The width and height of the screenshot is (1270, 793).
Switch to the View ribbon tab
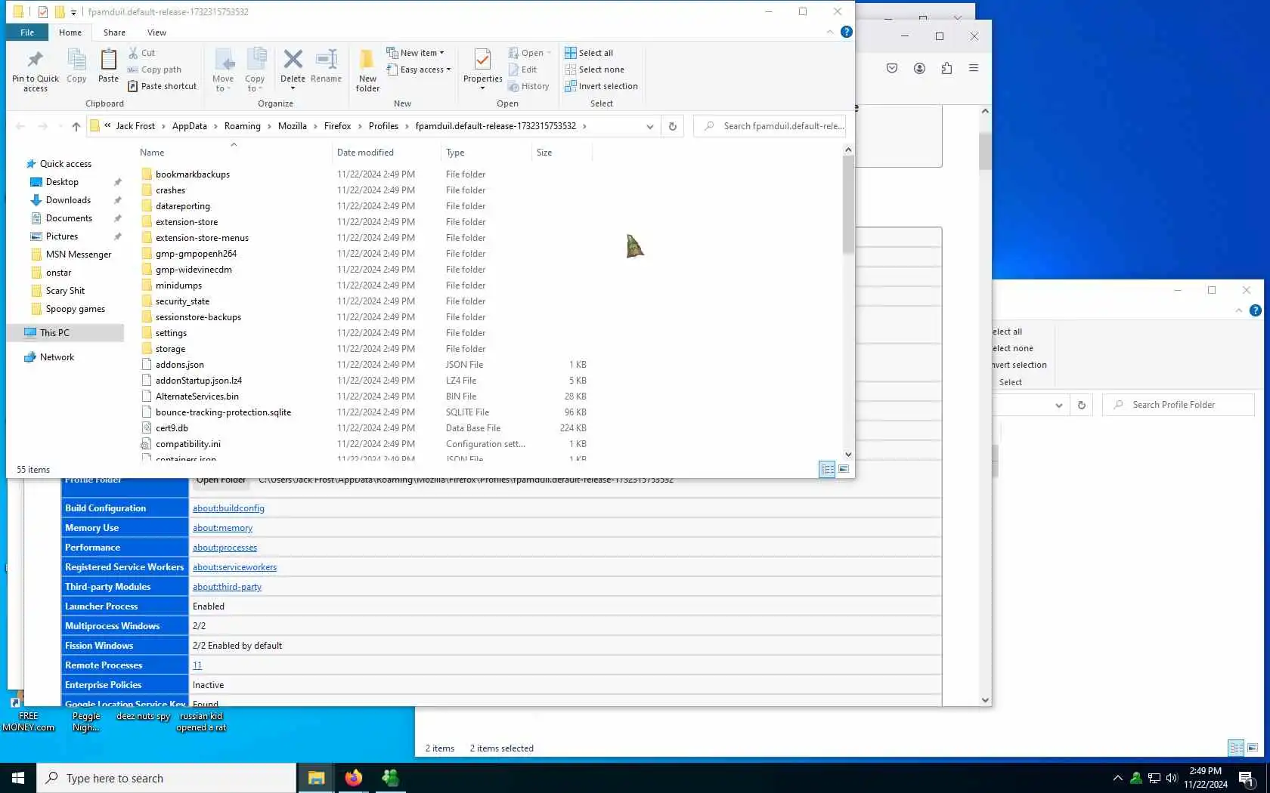click(x=156, y=32)
